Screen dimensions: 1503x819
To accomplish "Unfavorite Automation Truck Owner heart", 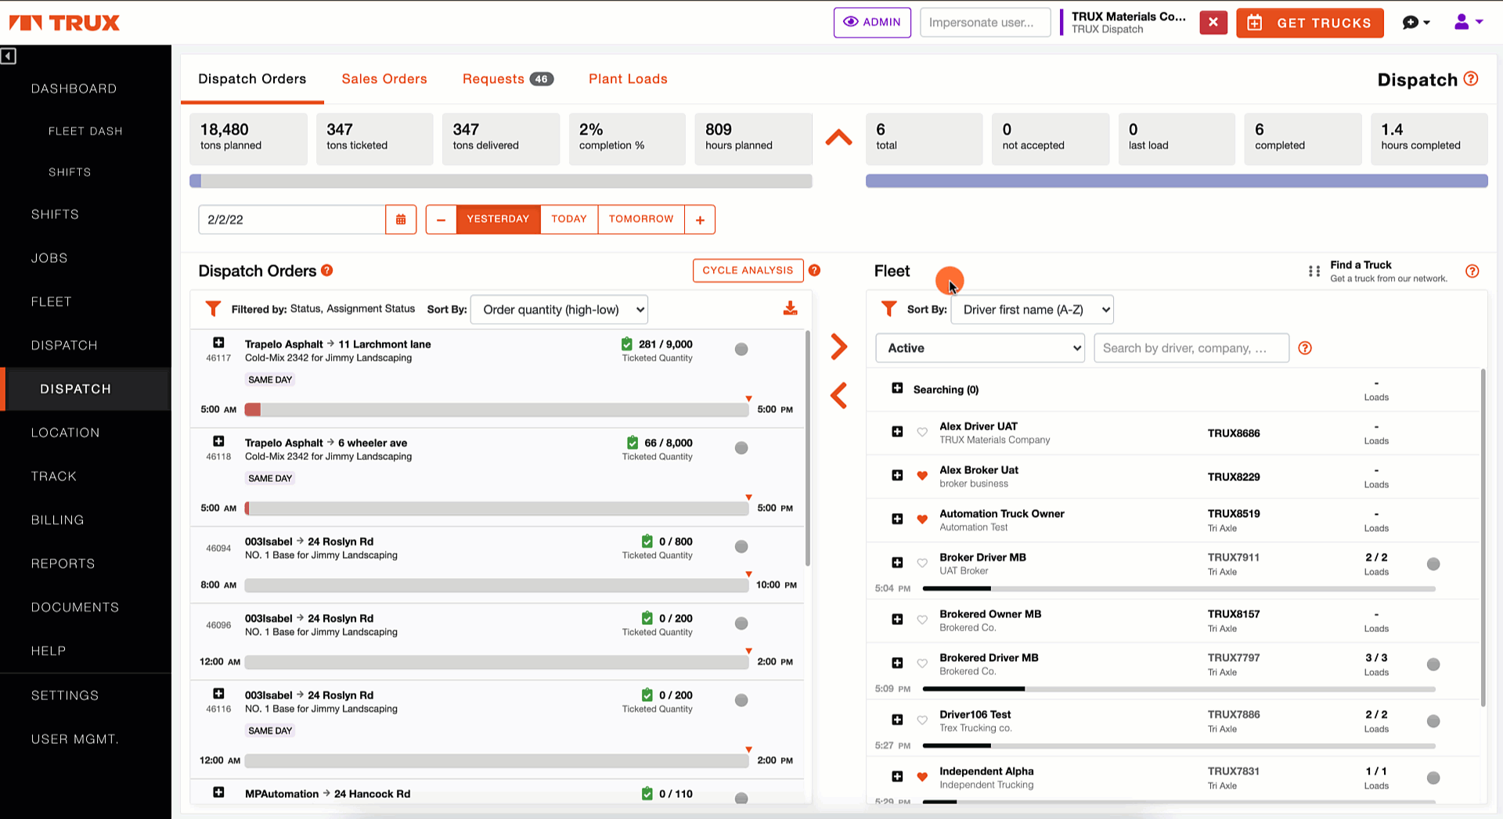I will [922, 519].
